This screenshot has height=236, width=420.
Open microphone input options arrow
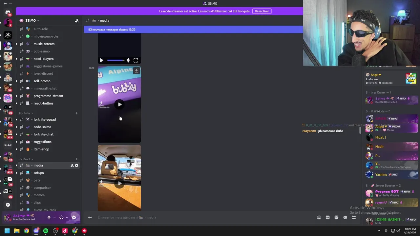(x=54, y=217)
